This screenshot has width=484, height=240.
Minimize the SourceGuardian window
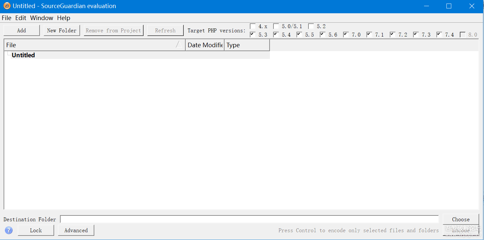click(x=427, y=6)
